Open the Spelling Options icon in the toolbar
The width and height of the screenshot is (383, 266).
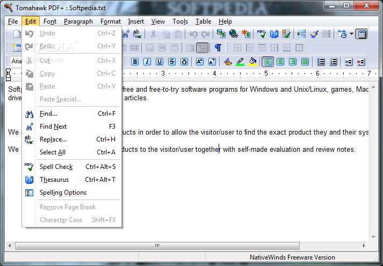click(286, 34)
